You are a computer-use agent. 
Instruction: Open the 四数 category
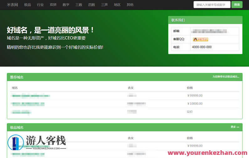92,5
